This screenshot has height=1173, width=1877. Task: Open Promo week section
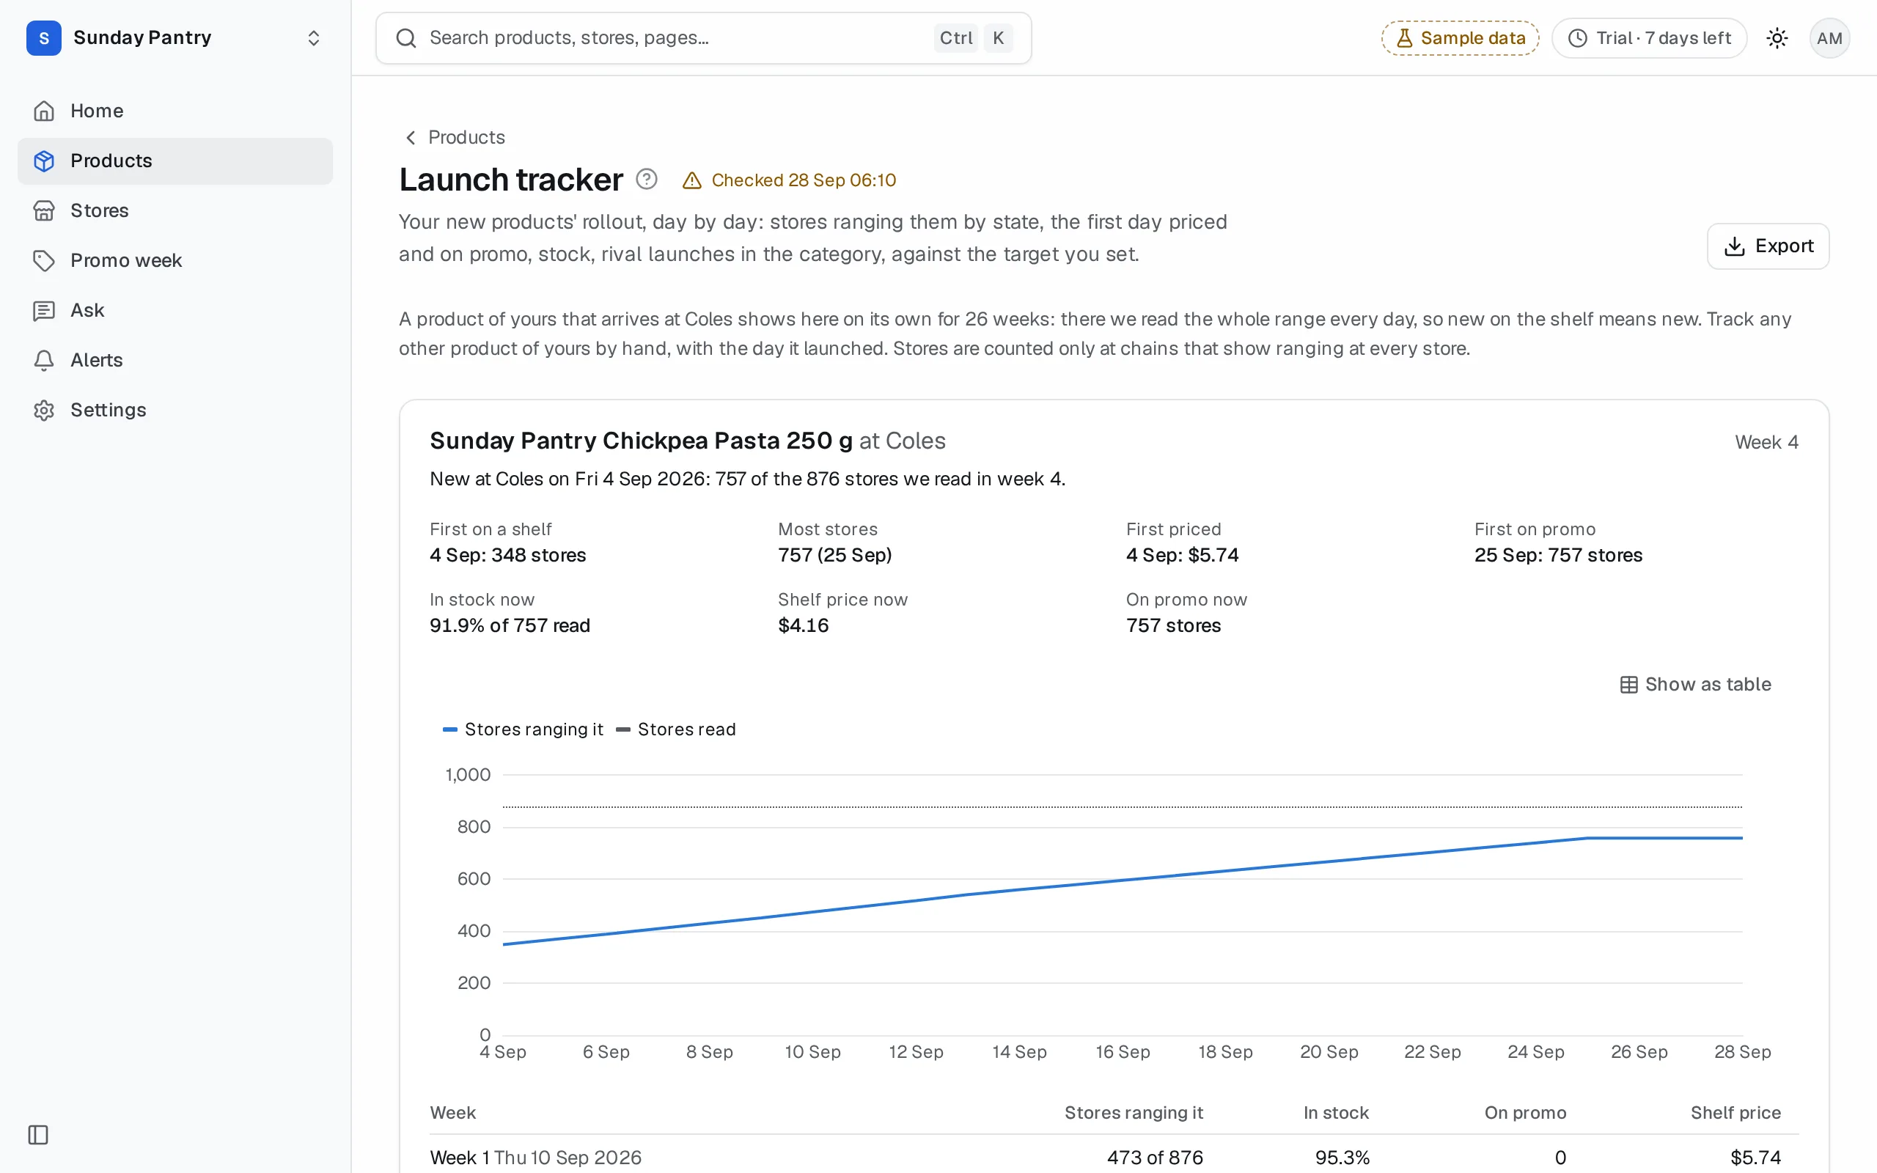[175, 260]
